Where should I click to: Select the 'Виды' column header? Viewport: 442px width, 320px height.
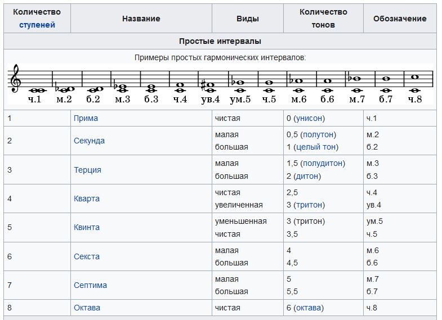click(248, 19)
